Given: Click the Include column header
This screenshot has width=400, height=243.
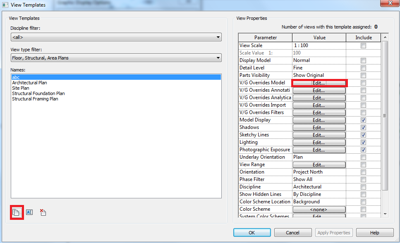Looking at the screenshot, I should coord(364,38).
